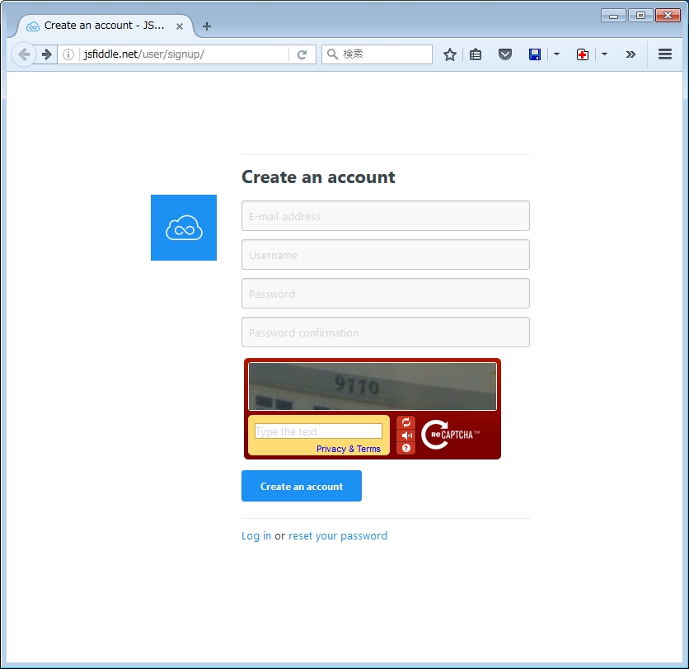Open the bookmarks list icon
Image resolution: width=689 pixels, height=669 pixels.
476,54
